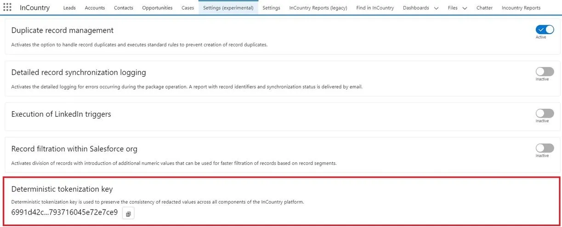
Task: Select the Cases tab
Action: pos(187,8)
